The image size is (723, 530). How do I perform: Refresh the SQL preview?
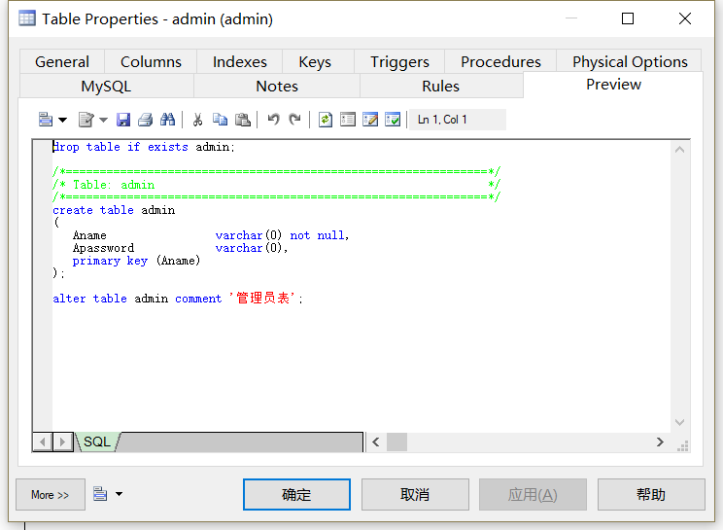[x=326, y=120]
